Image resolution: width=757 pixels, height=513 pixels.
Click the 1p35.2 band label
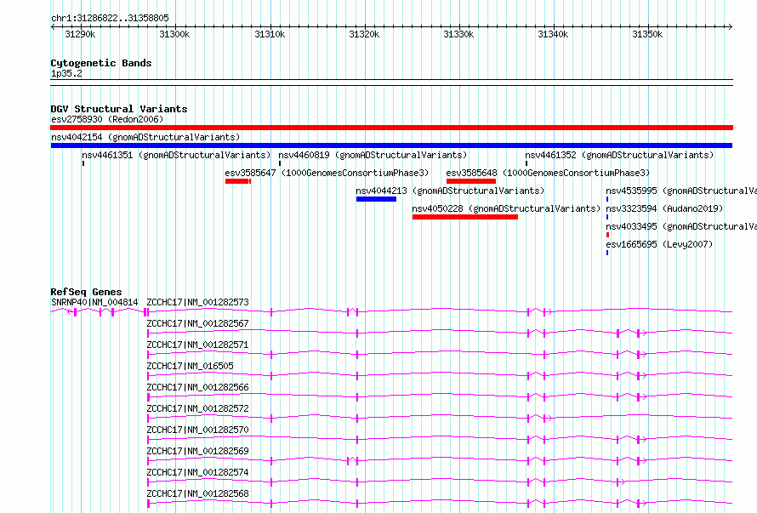(66, 73)
